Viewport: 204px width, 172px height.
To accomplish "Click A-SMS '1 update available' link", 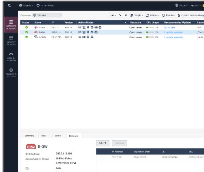I will click(x=173, y=37).
